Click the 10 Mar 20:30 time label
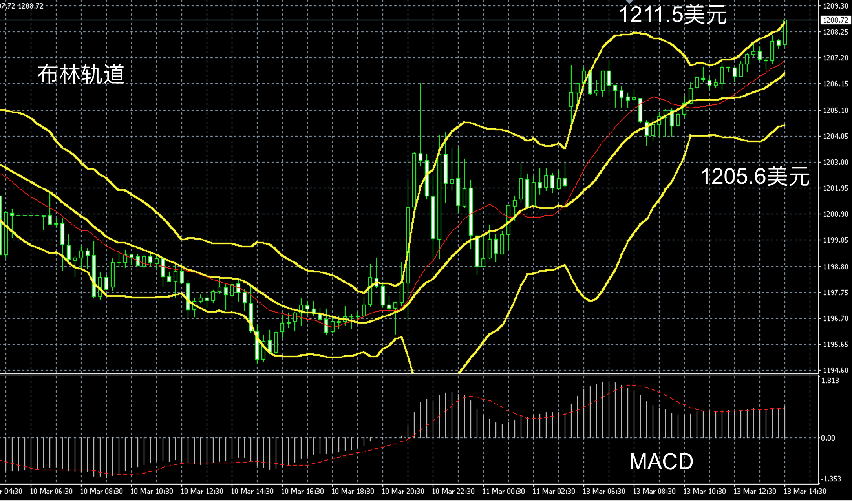The image size is (852, 501). (403, 491)
